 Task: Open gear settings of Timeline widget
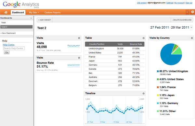pos(144,93)
